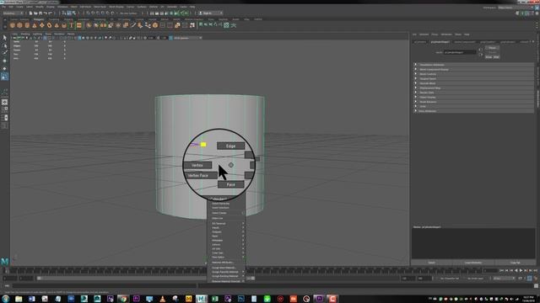Click the Undo icon in status line
The image size is (540, 303).
tap(46, 13)
